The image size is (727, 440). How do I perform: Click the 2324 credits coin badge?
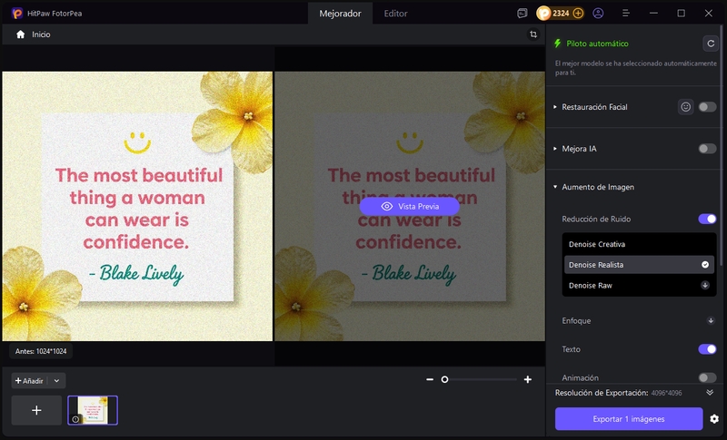560,14
